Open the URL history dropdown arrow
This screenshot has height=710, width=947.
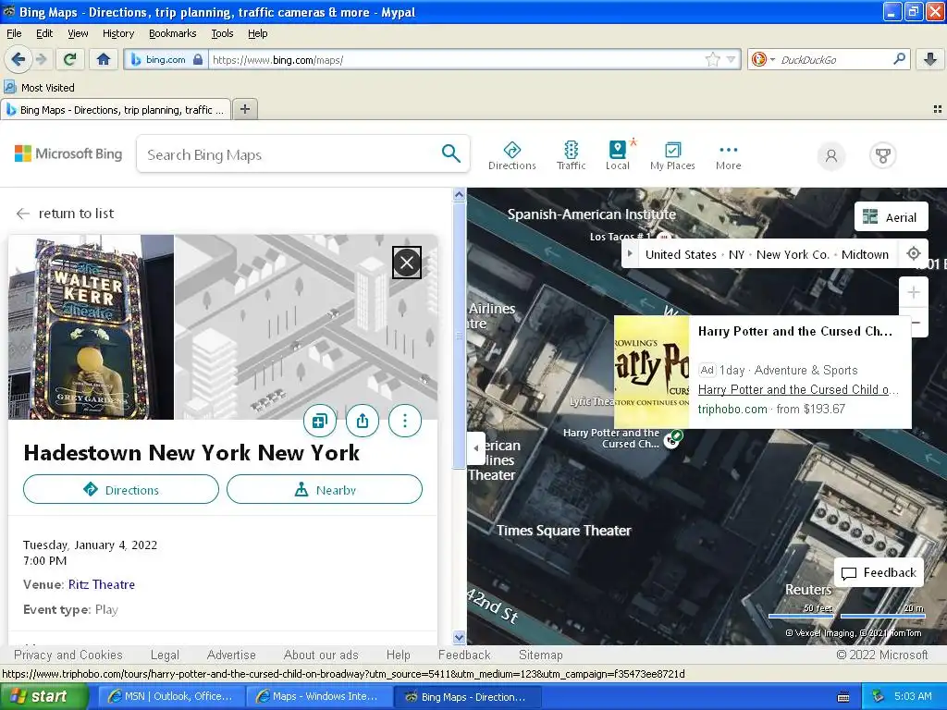coord(731,59)
